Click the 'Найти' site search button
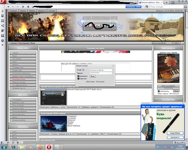 177,43
